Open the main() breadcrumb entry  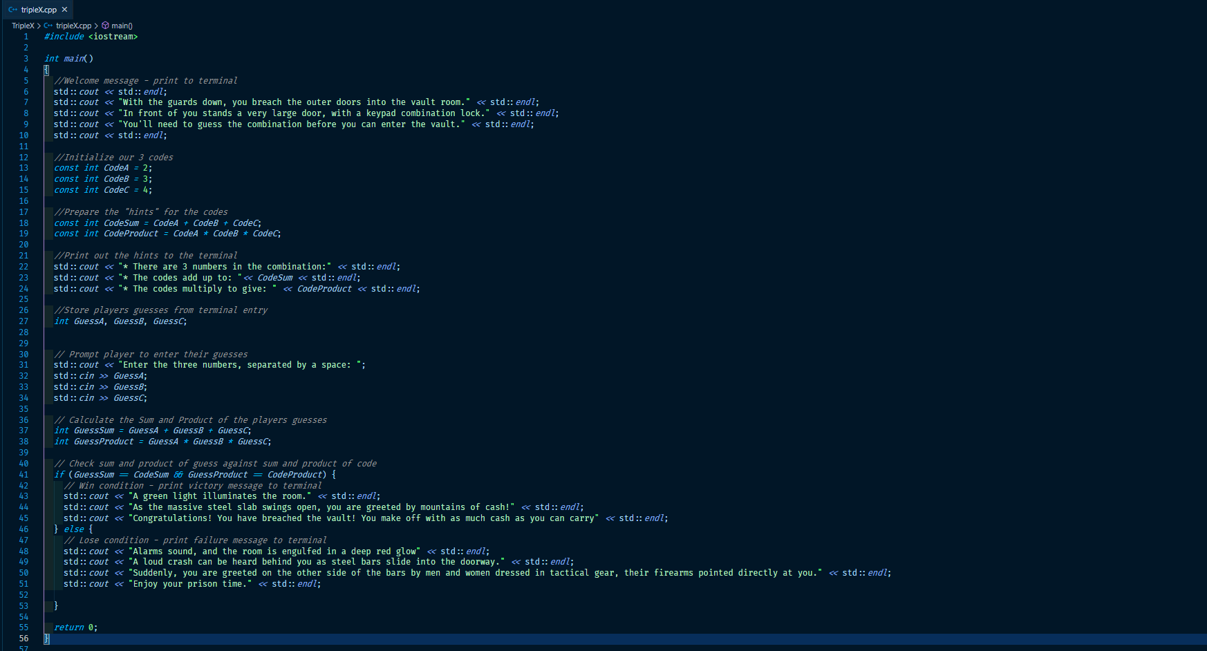click(x=123, y=25)
